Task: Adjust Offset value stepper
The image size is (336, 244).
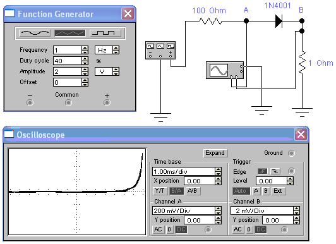Action: point(85,82)
